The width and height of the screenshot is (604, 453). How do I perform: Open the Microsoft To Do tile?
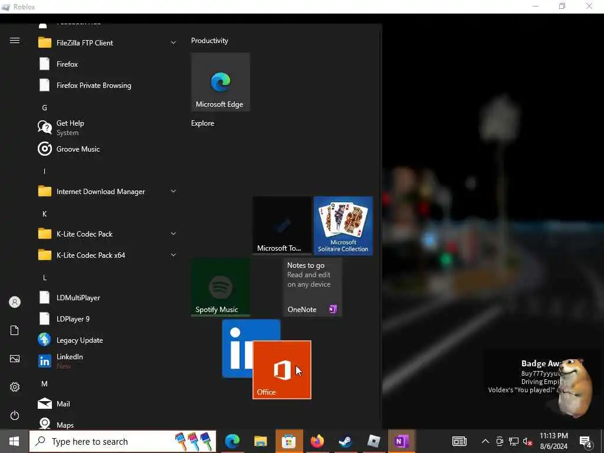click(282, 226)
